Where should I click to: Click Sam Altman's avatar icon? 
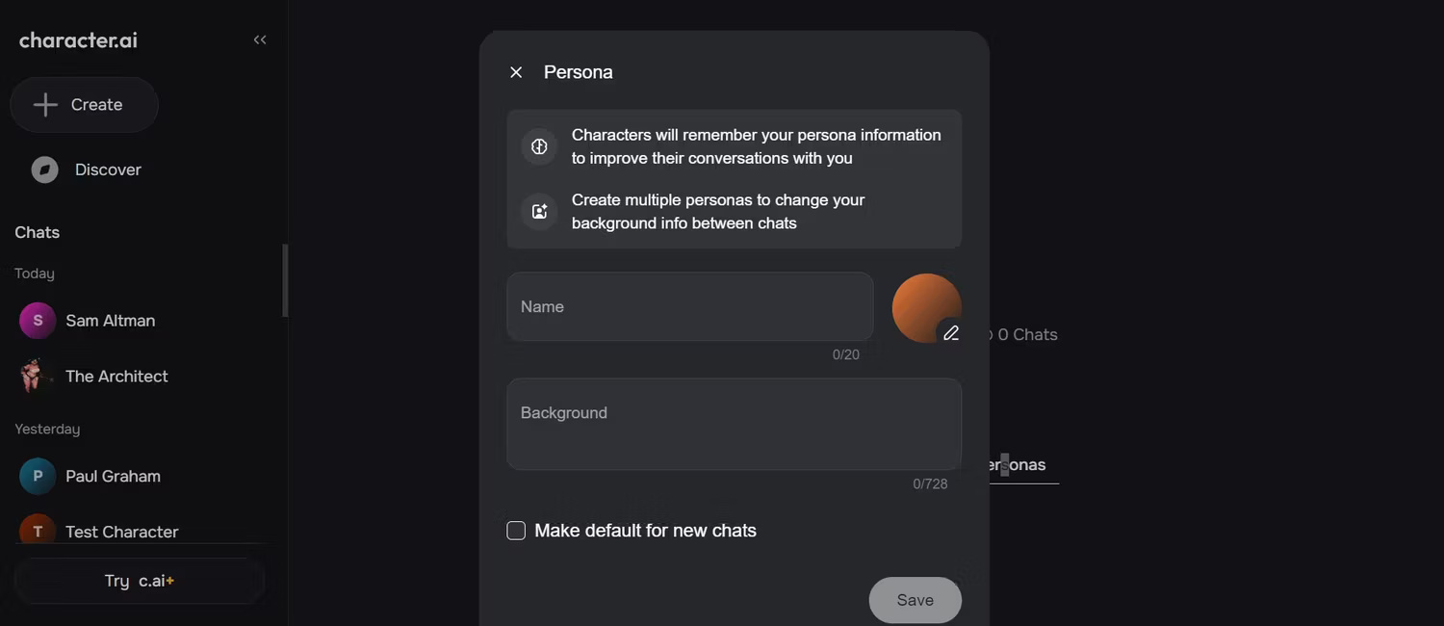click(x=35, y=319)
